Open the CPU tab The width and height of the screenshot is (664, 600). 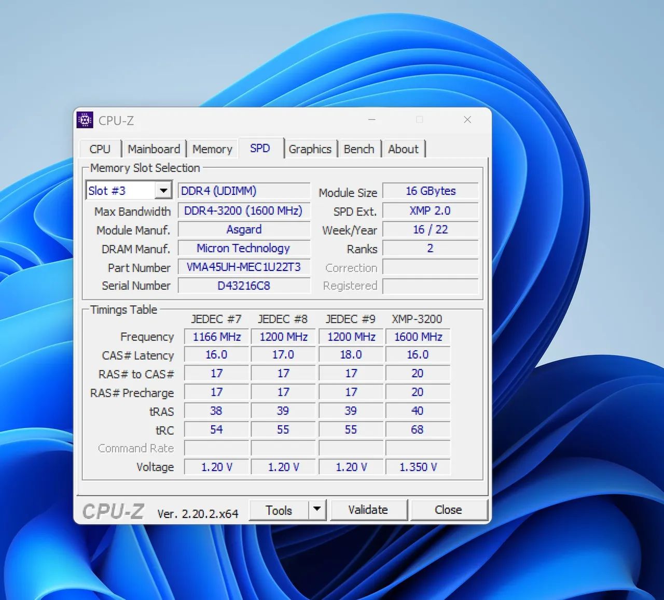click(x=100, y=149)
